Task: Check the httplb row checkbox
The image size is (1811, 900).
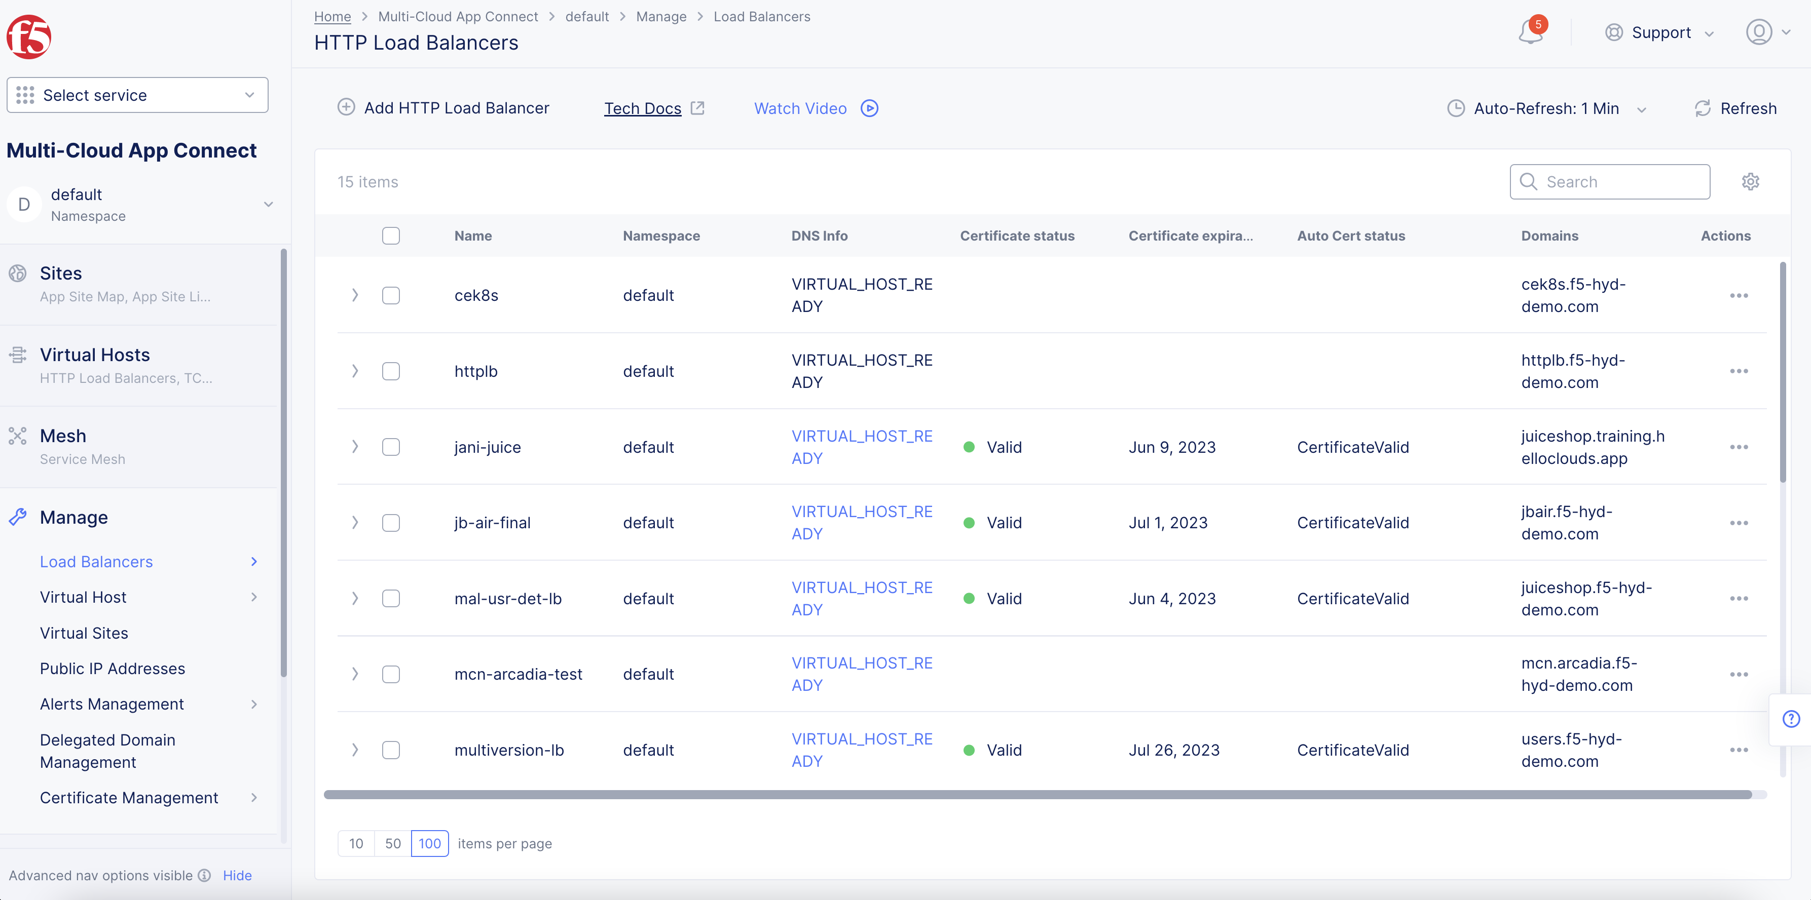Action: (x=391, y=372)
